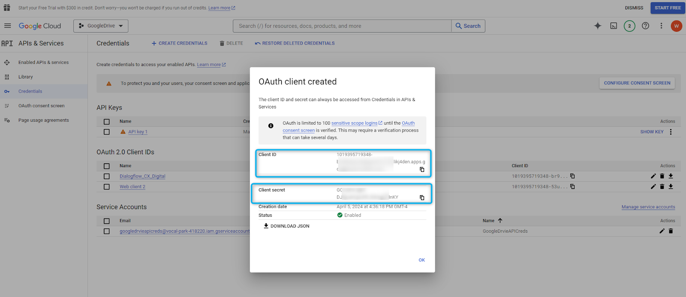Open the Web client 2 link
The width and height of the screenshot is (686, 297).
pyautogui.click(x=132, y=187)
